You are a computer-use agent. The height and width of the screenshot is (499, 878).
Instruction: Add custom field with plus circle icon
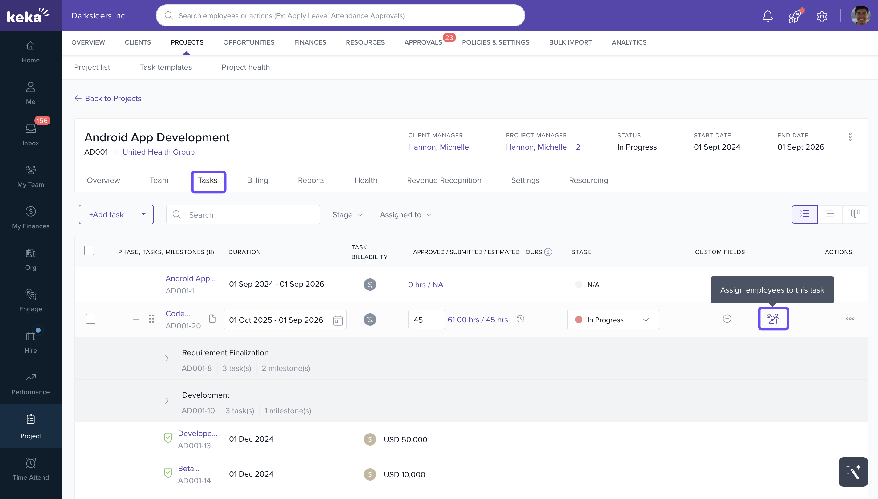tap(727, 319)
